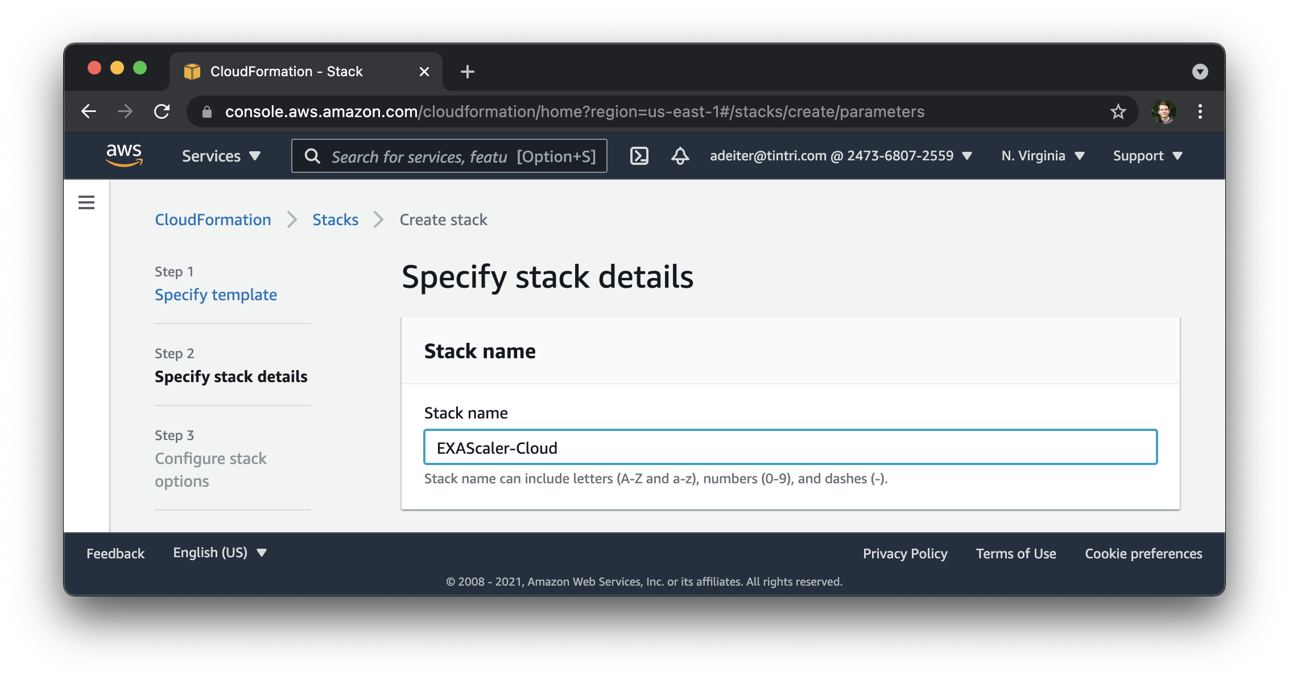
Task: Expand the Services dropdown menu
Action: [221, 156]
